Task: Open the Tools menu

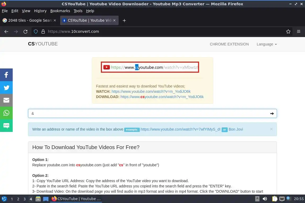Action: click(x=78, y=11)
